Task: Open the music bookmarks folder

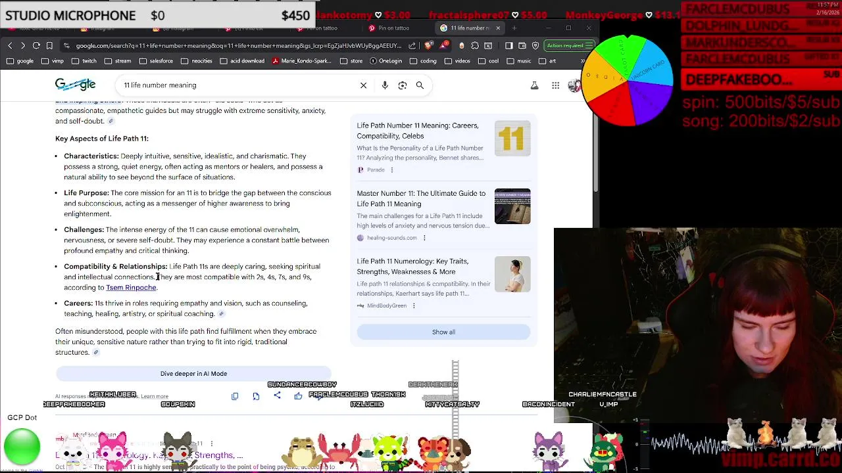Action: click(518, 61)
